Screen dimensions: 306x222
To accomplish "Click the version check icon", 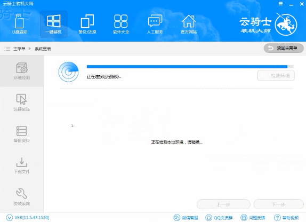I will (10, 218).
